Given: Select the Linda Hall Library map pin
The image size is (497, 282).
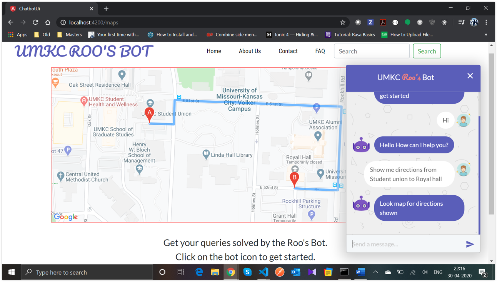Looking at the screenshot, I should point(206,154).
